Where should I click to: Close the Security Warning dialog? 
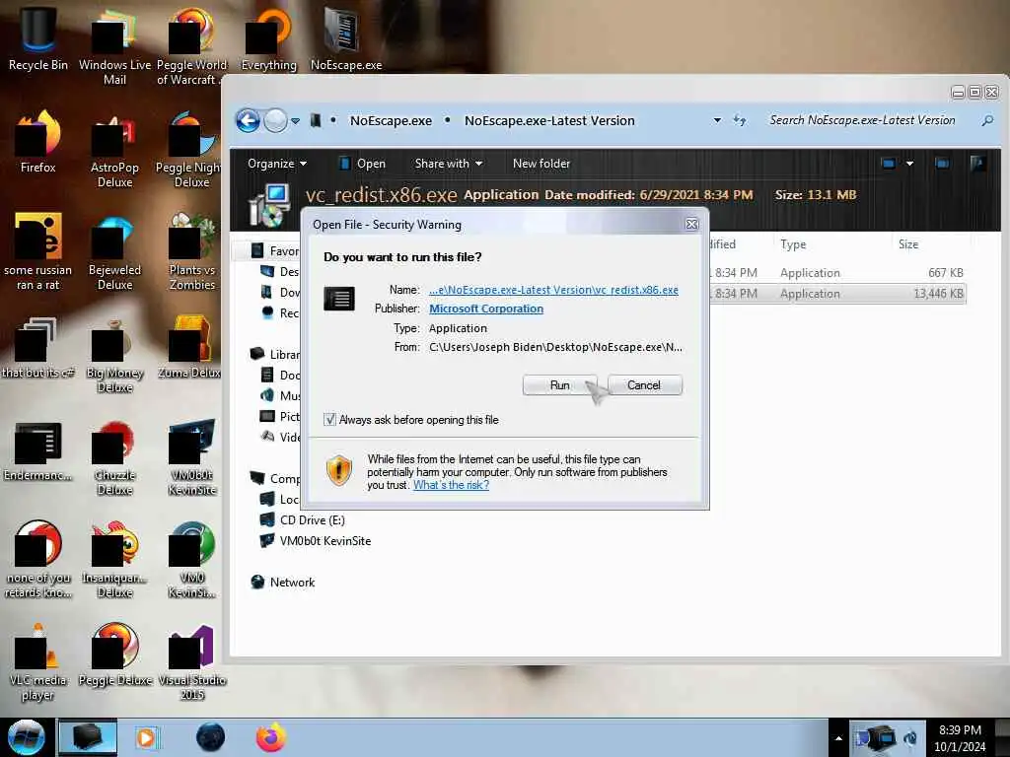pos(691,224)
